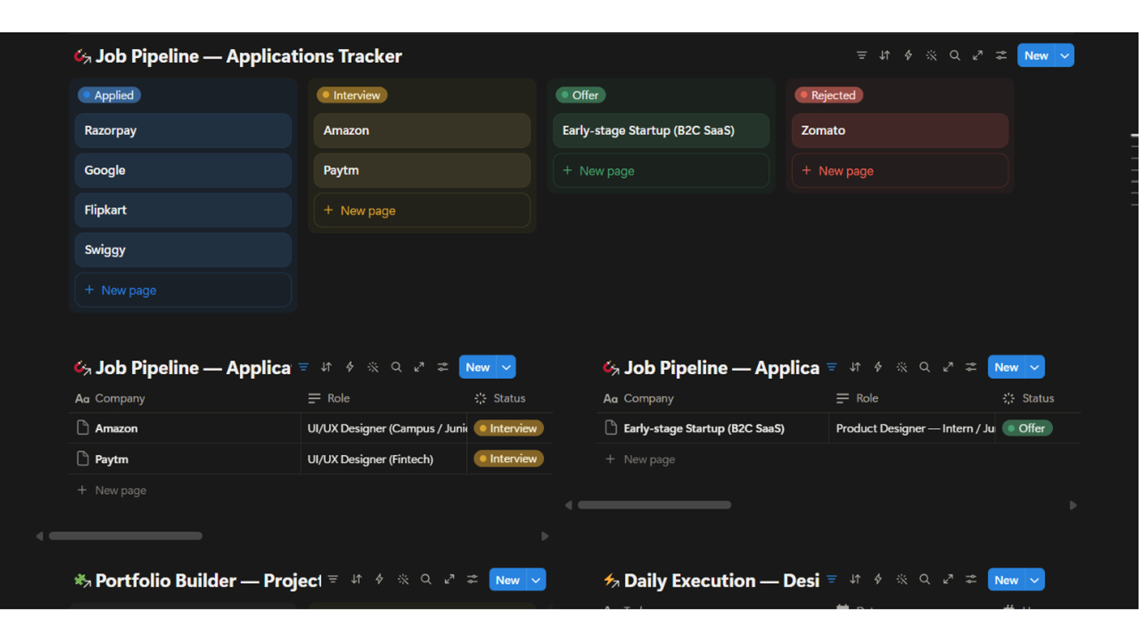
Task: Open settings for the Interview table view
Action: pyautogui.click(x=443, y=367)
